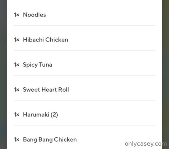Click the 1× quantity beside Noodles
169x149 pixels.
pyautogui.click(x=17, y=15)
